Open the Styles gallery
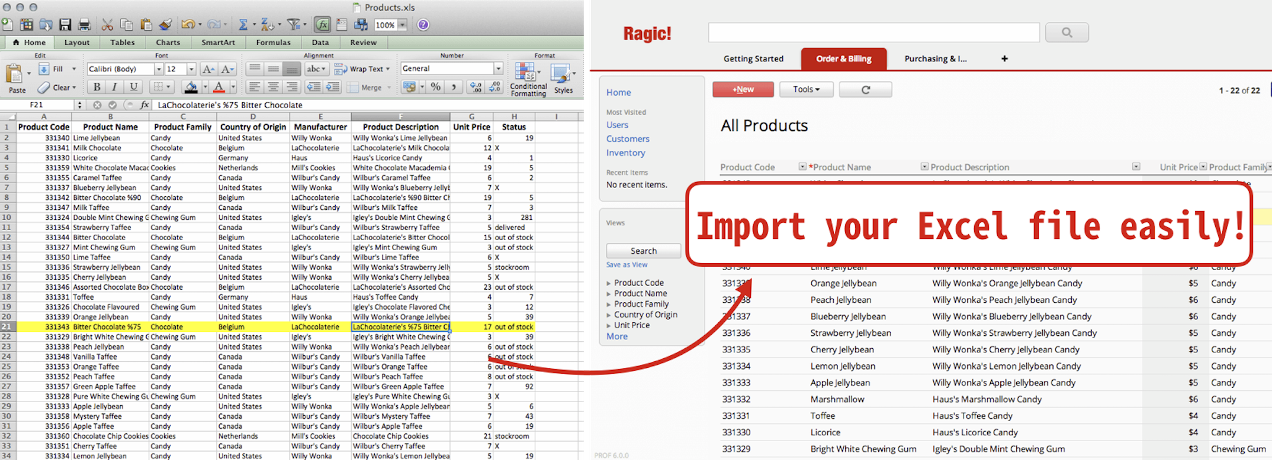Image resolution: width=1272 pixels, height=460 pixels. (563, 79)
